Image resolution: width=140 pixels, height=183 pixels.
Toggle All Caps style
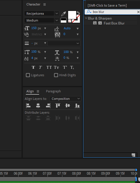49,67
